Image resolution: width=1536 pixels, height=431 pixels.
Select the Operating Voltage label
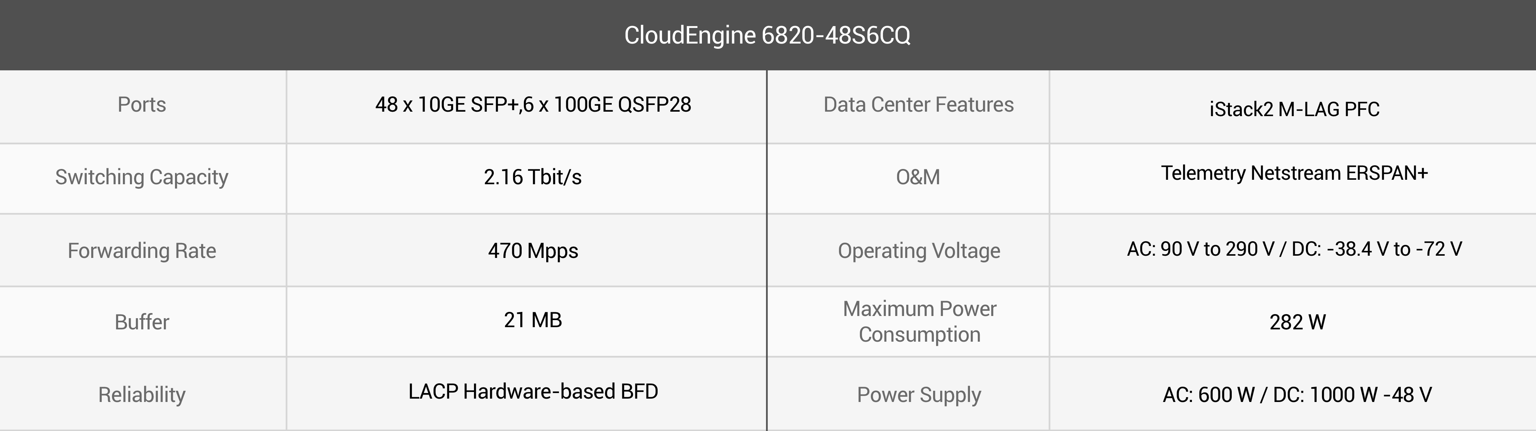coord(919,251)
